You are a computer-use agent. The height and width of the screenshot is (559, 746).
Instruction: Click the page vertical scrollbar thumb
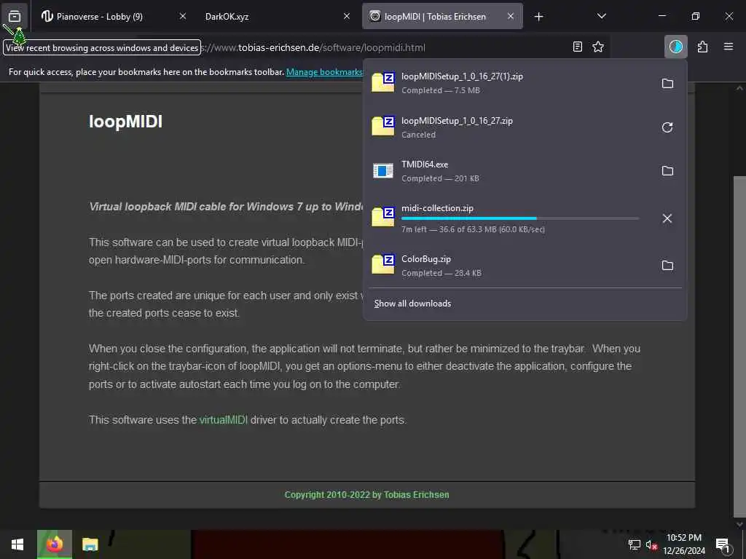[739, 347]
